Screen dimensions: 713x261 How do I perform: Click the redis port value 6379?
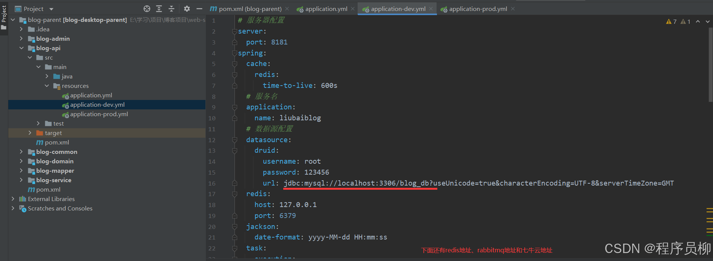click(287, 216)
